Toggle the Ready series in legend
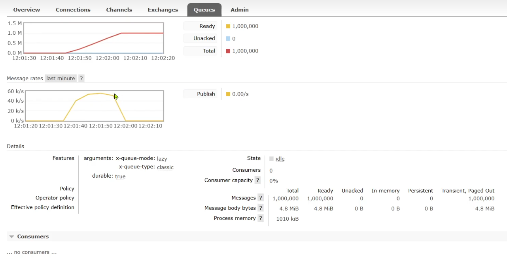Viewport: 507px width, 261px height. 201,26
